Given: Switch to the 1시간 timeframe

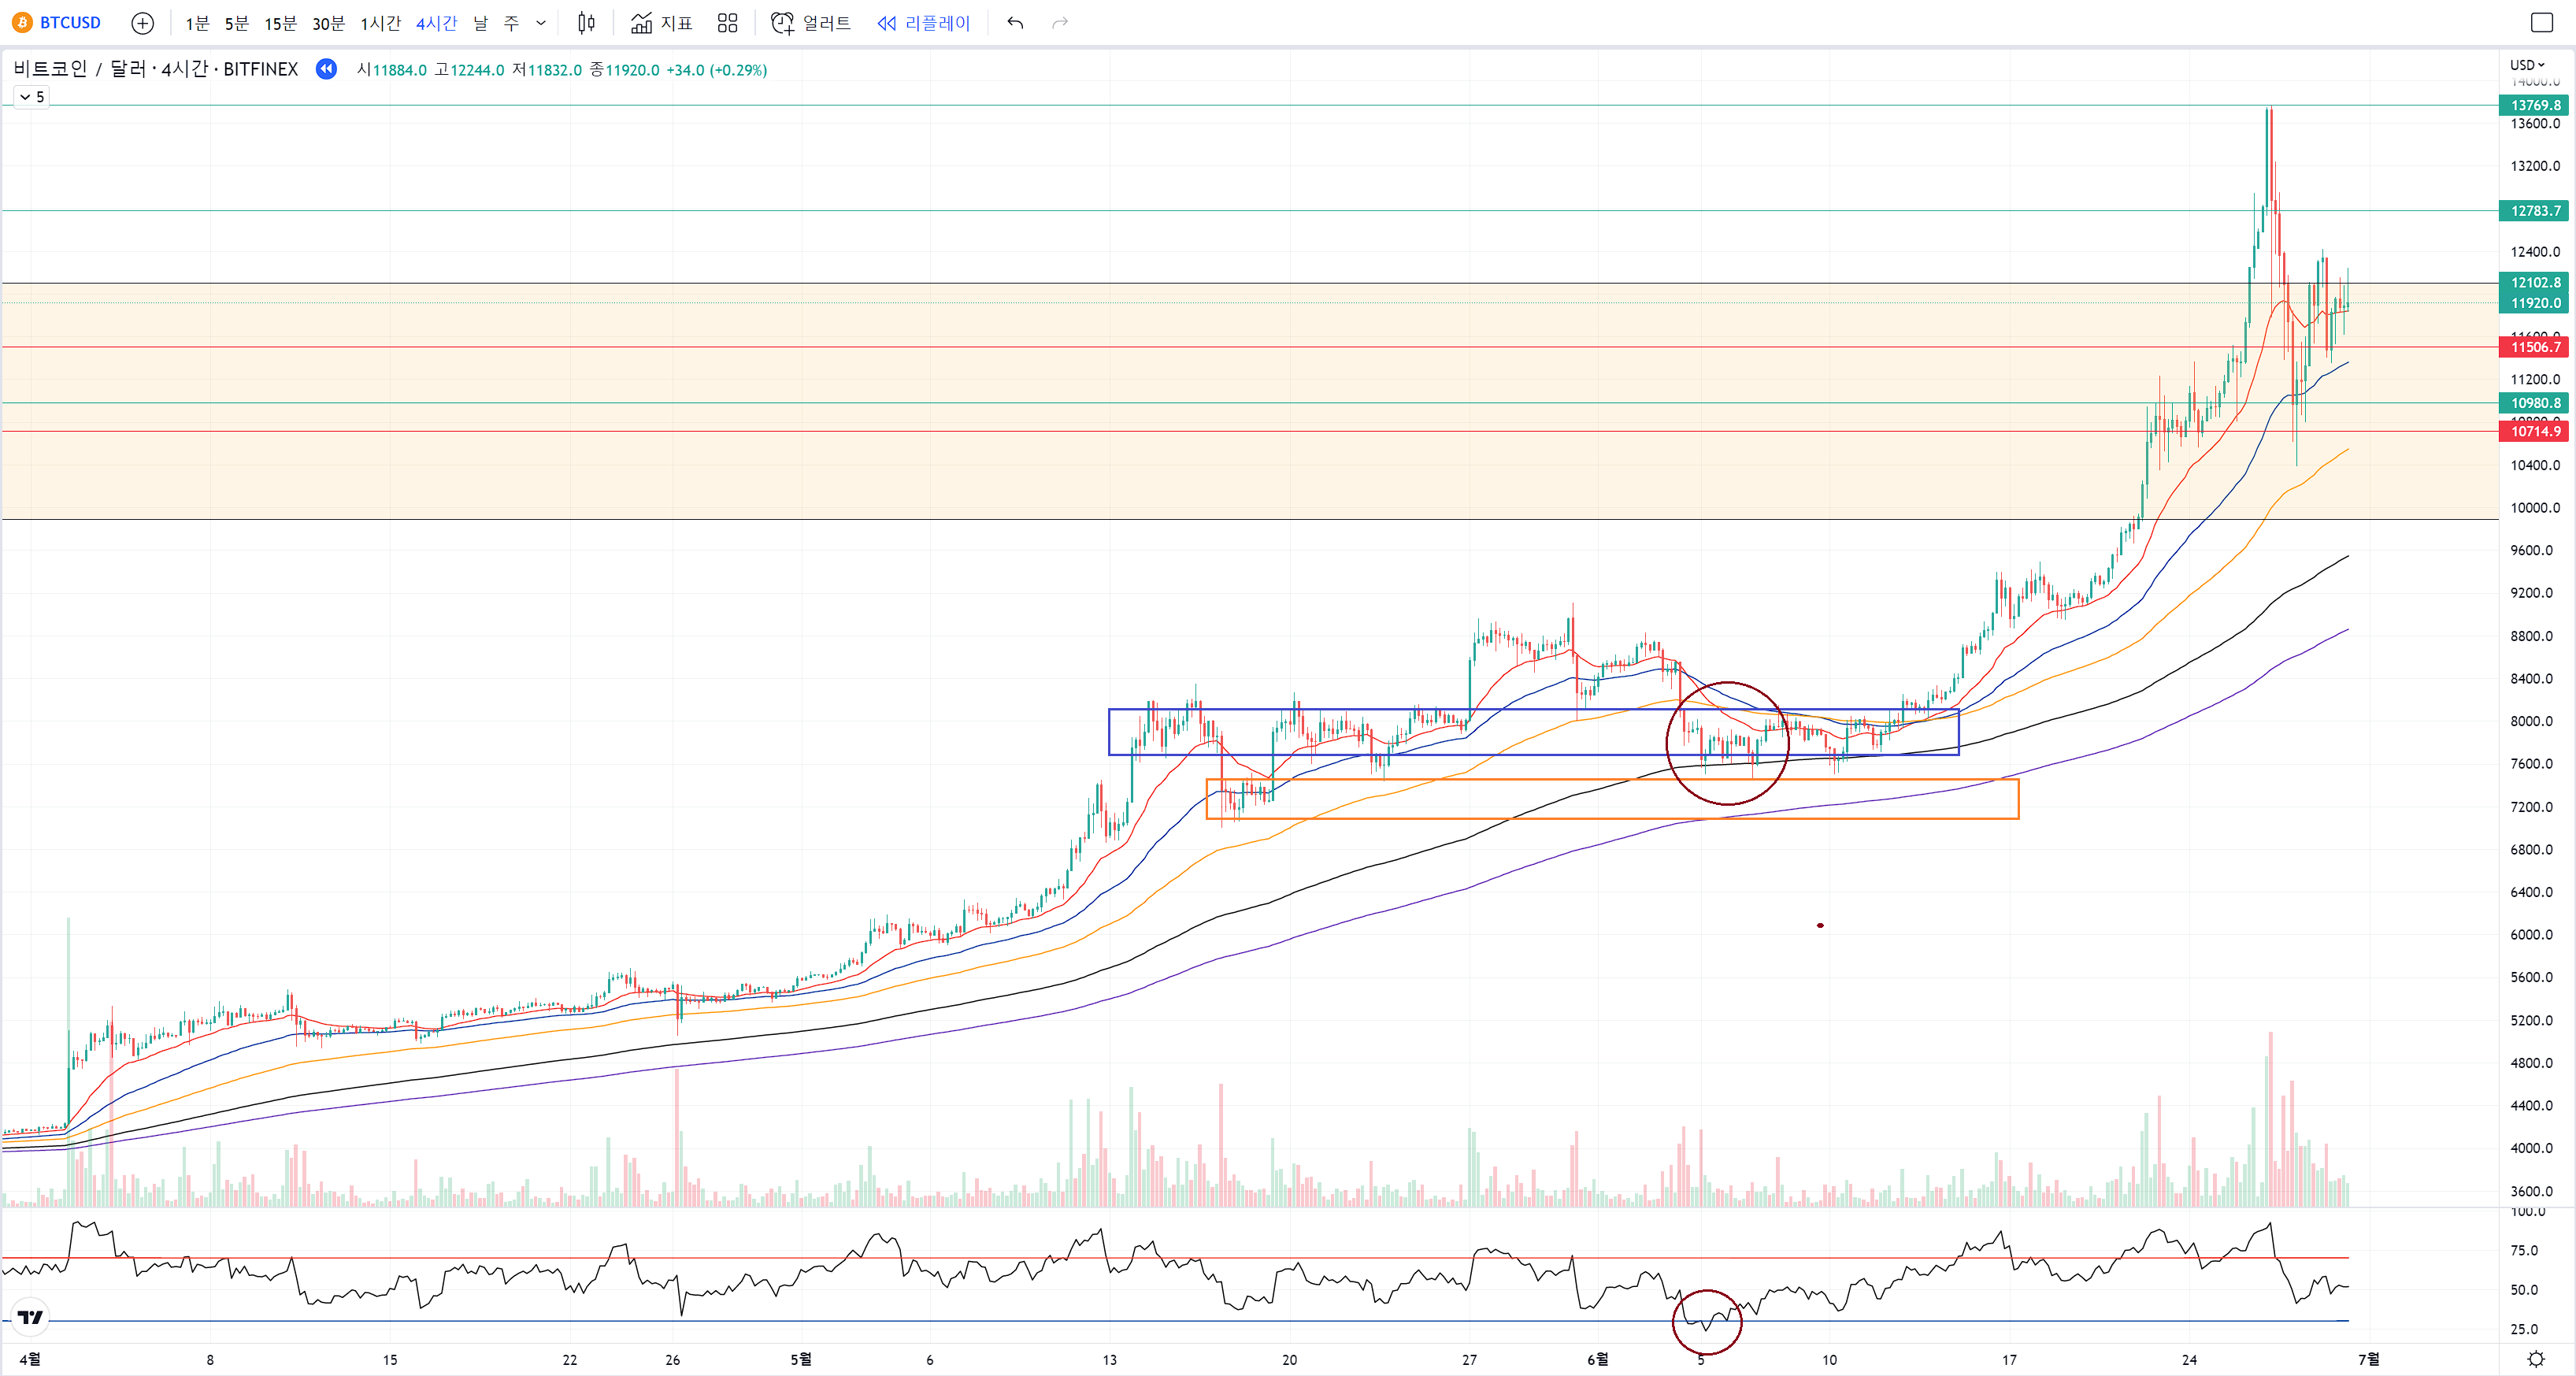Looking at the screenshot, I should tap(380, 23).
